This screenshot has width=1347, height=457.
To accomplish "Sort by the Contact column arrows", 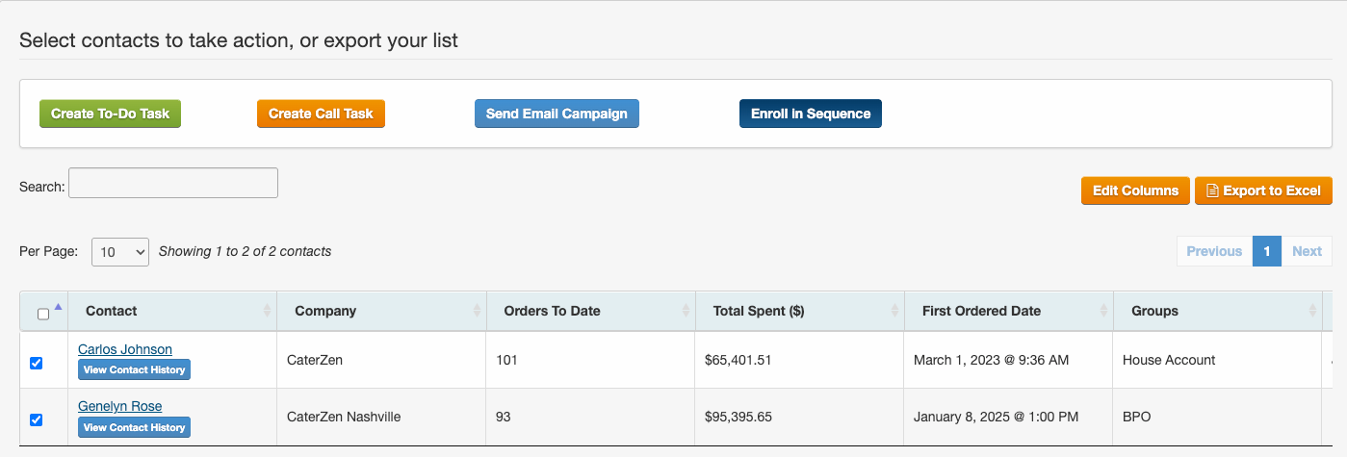I will (x=267, y=311).
